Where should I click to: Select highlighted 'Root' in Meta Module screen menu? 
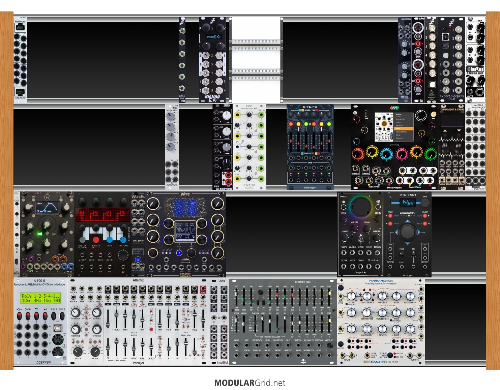click(x=404, y=129)
